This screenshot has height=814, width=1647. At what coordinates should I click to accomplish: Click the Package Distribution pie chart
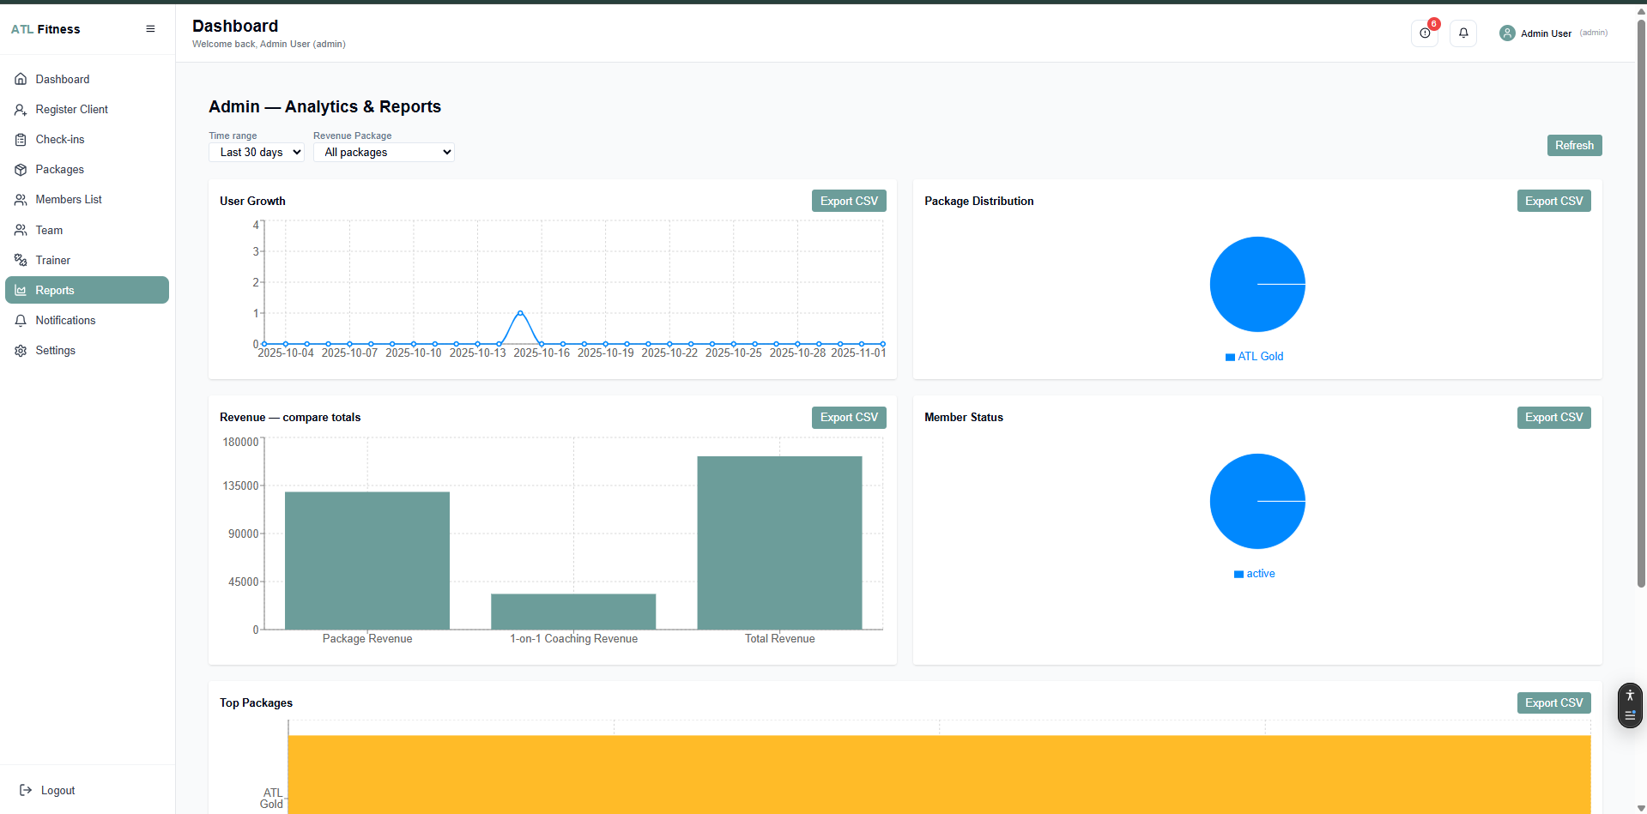pyautogui.click(x=1257, y=285)
